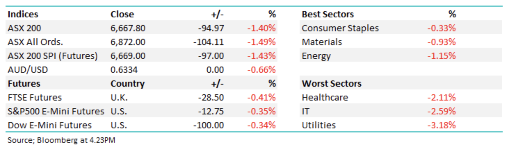This screenshot has height=147, width=509.
Task: Select the Energy sector row
Action: (316, 56)
